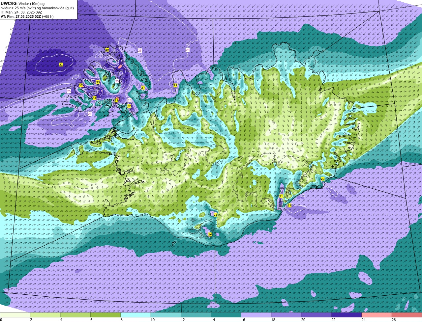
Task: Click the palest cream legend swatch between 0 and 2
Action: click(x=15, y=315)
